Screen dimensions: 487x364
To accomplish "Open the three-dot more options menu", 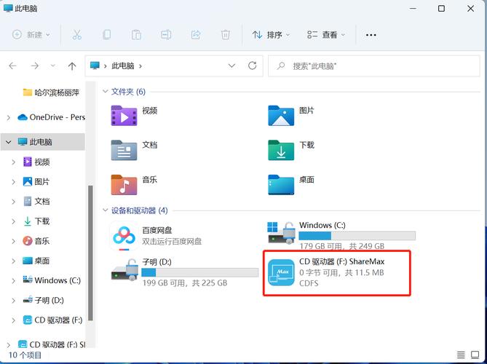I will (x=371, y=35).
